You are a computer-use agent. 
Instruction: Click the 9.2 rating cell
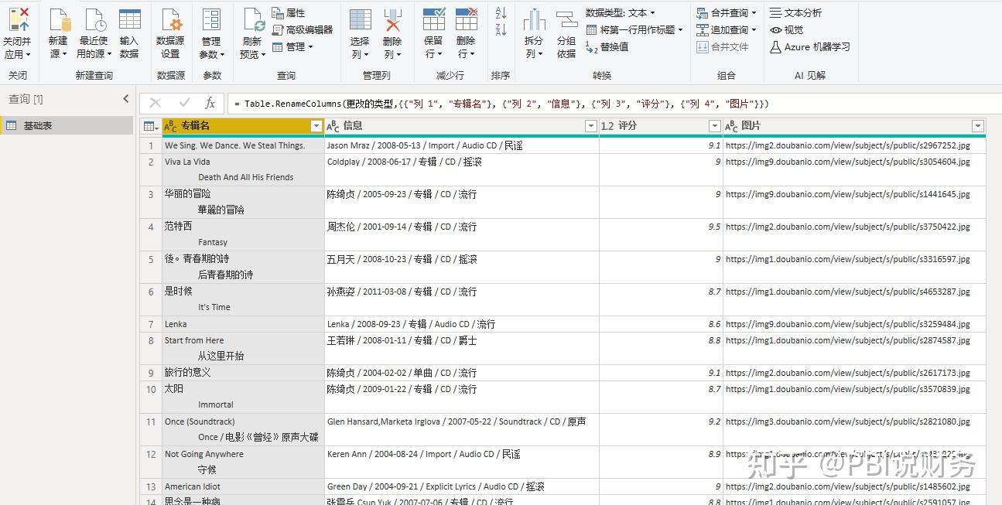661,429
